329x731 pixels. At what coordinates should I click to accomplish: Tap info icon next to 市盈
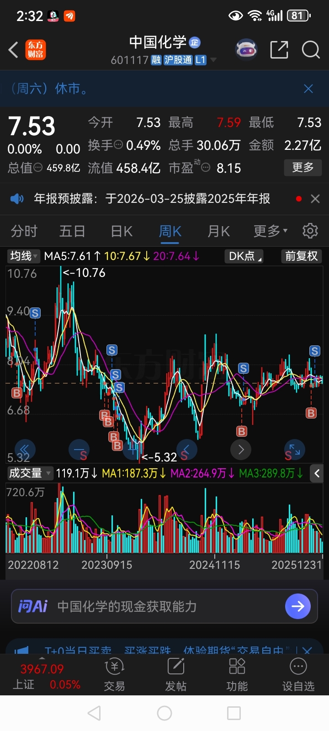coord(206,168)
